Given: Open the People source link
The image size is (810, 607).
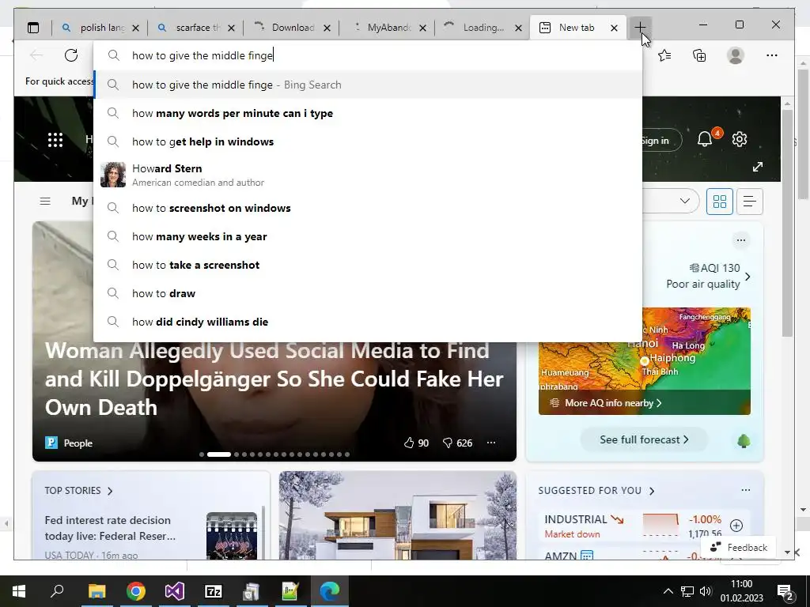Looking at the screenshot, I should click(69, 443).
